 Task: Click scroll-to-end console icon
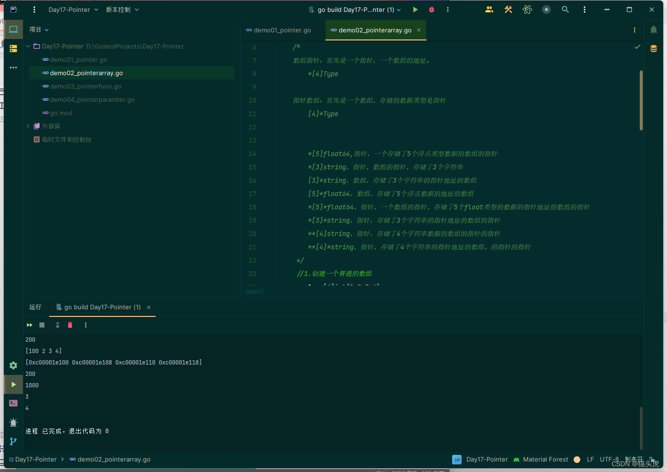(x=58, y=325)
